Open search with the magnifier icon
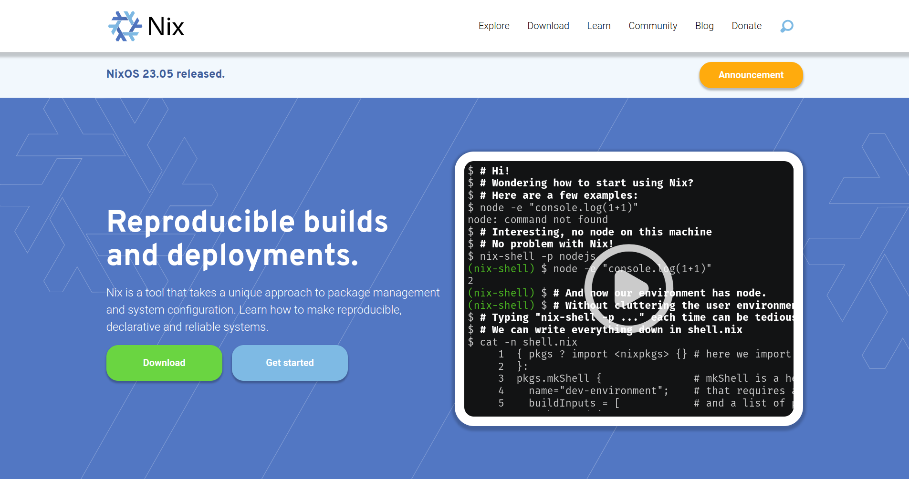Viewport: 909px width, 479px height. tap(786, 26)
